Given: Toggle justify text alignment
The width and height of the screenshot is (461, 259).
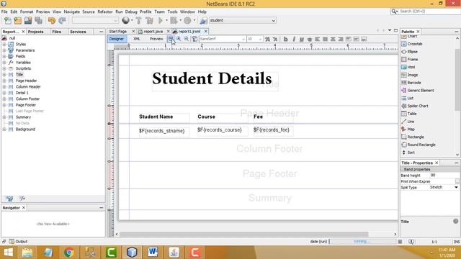Looking at the screenshot, I should [x=325, y=39].
